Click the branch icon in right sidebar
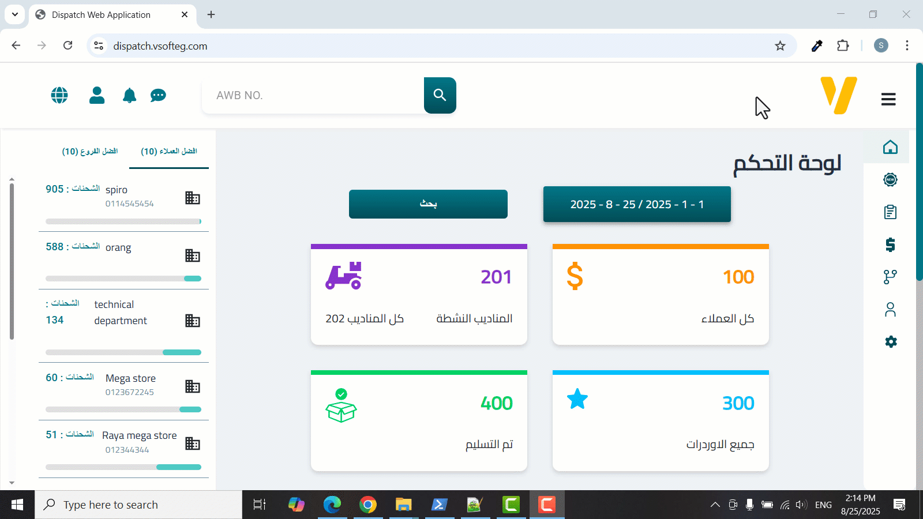Image resolution: width=923 pixels, height=519 pixels. 890,277
